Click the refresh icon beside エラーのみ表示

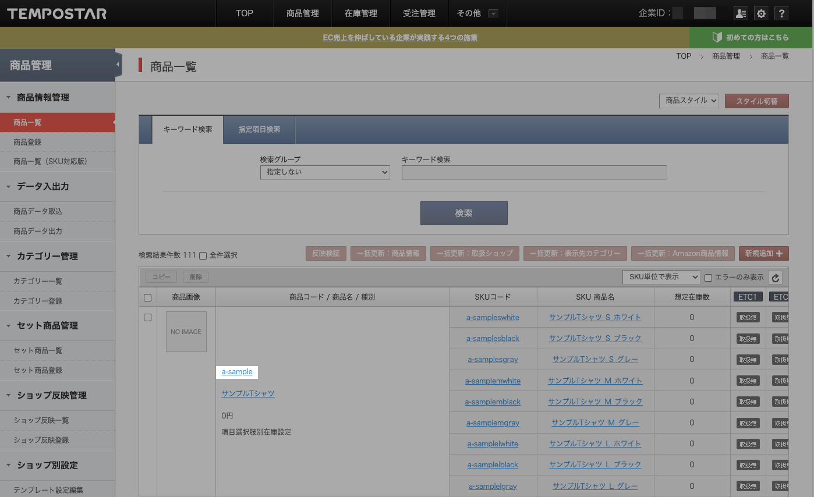coord(775,278)
